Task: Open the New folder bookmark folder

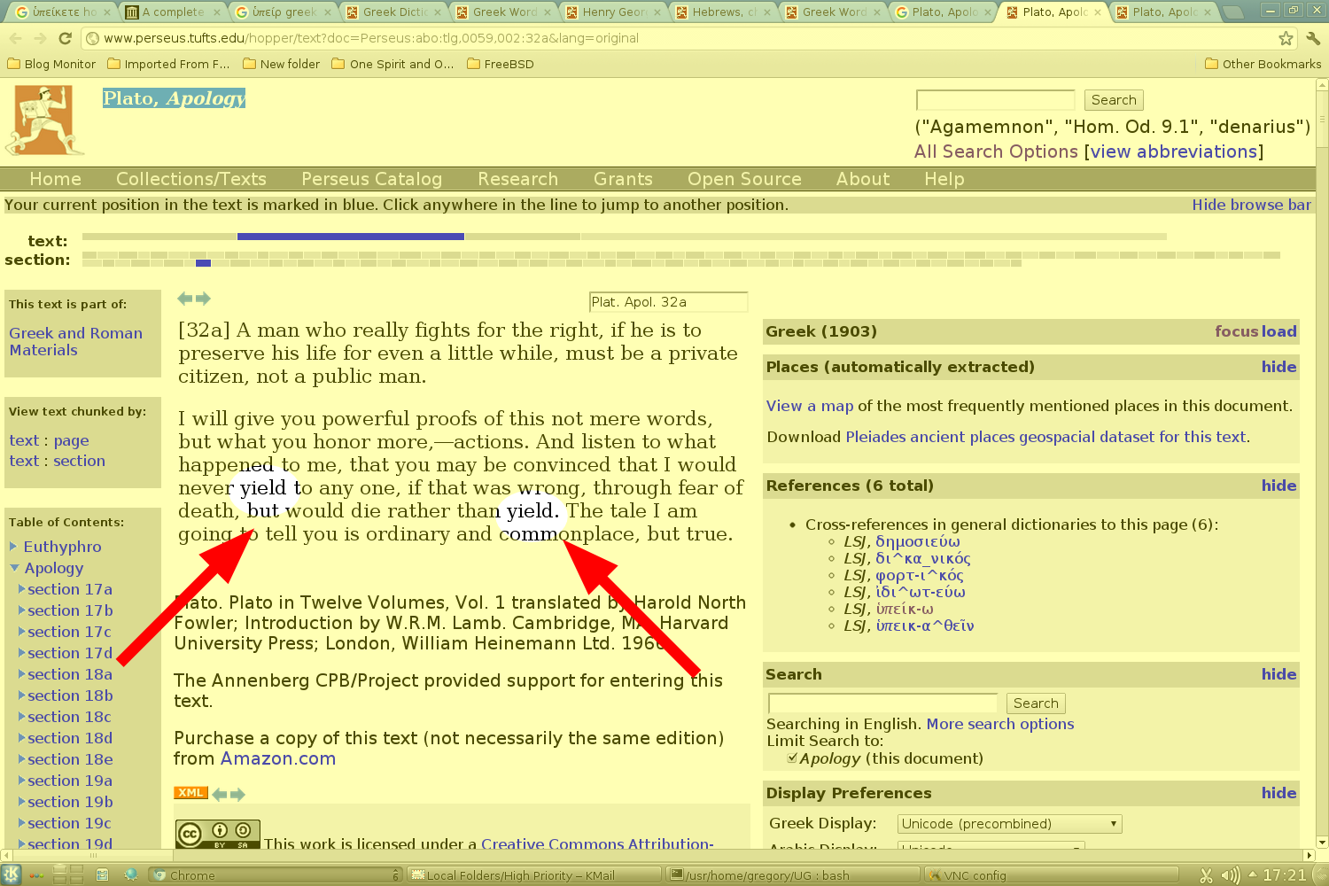Action: pyautogui.click(x=281, y=64)
